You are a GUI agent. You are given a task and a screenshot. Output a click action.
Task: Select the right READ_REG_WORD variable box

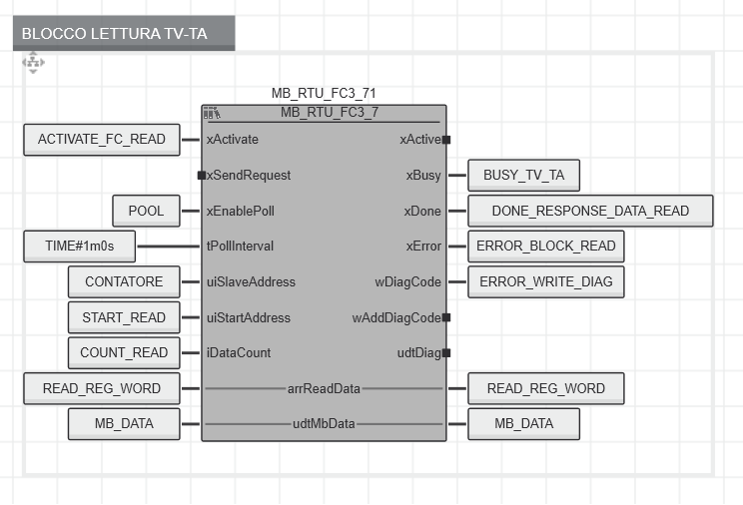546,388
